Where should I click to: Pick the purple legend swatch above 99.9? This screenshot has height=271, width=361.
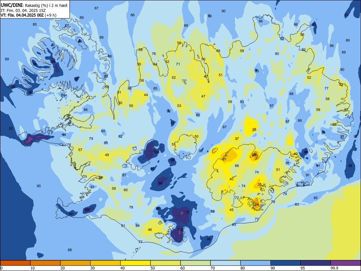tap(345, 263)
